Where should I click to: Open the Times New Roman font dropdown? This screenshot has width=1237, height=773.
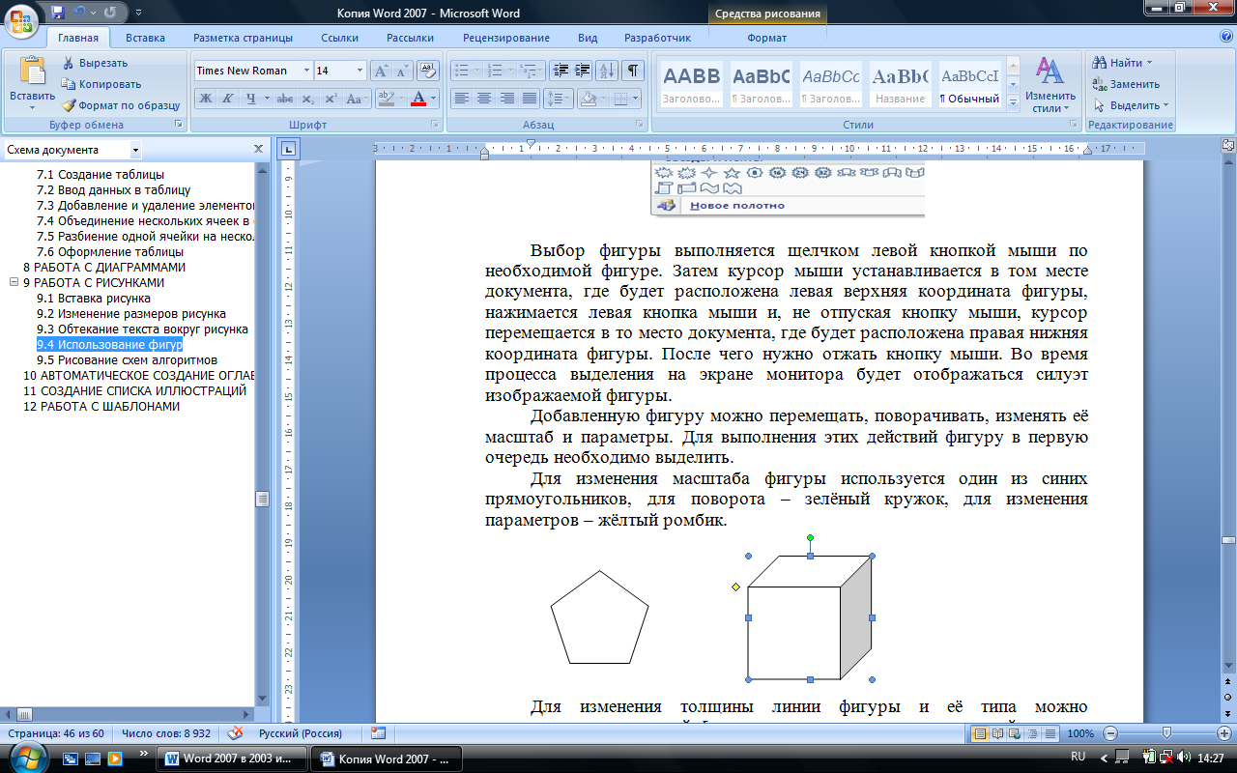coord(307,71)
